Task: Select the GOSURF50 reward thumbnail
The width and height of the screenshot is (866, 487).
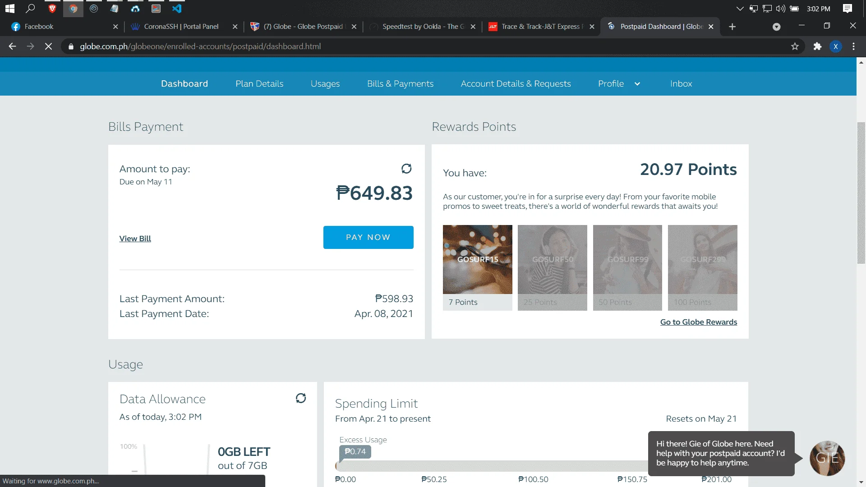Action: click(x=553, y=267)
